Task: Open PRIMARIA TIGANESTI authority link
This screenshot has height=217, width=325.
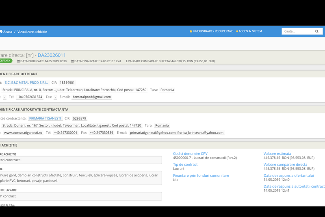Action: [45, 118]
